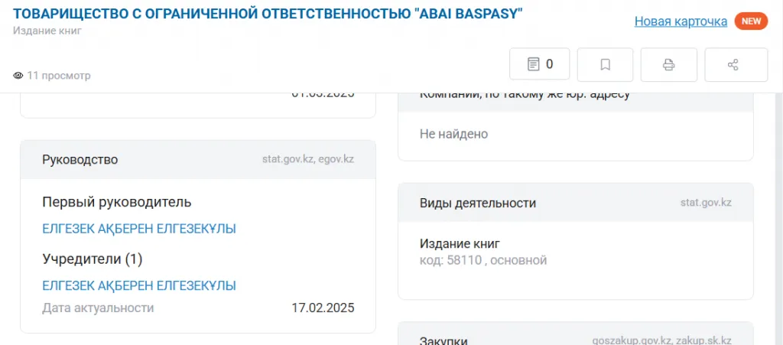
Task: Click the 11 просмотр view count
Action: pyautogui.click(x=59, y=76)
